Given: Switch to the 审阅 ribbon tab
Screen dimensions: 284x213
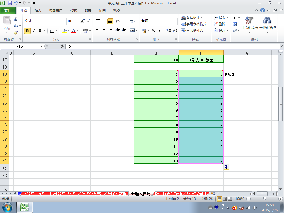Looking at the screenshot, I should point(102,11).
